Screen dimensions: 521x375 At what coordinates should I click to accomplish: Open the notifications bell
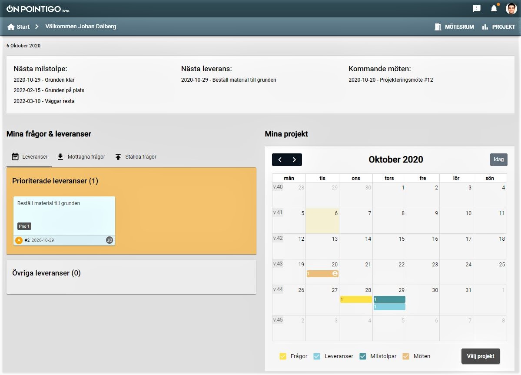pos(494,9)
